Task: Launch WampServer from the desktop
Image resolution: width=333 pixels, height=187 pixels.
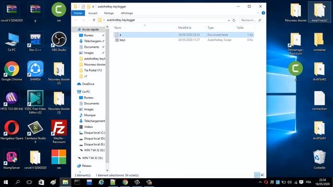Action: (11, 159)
